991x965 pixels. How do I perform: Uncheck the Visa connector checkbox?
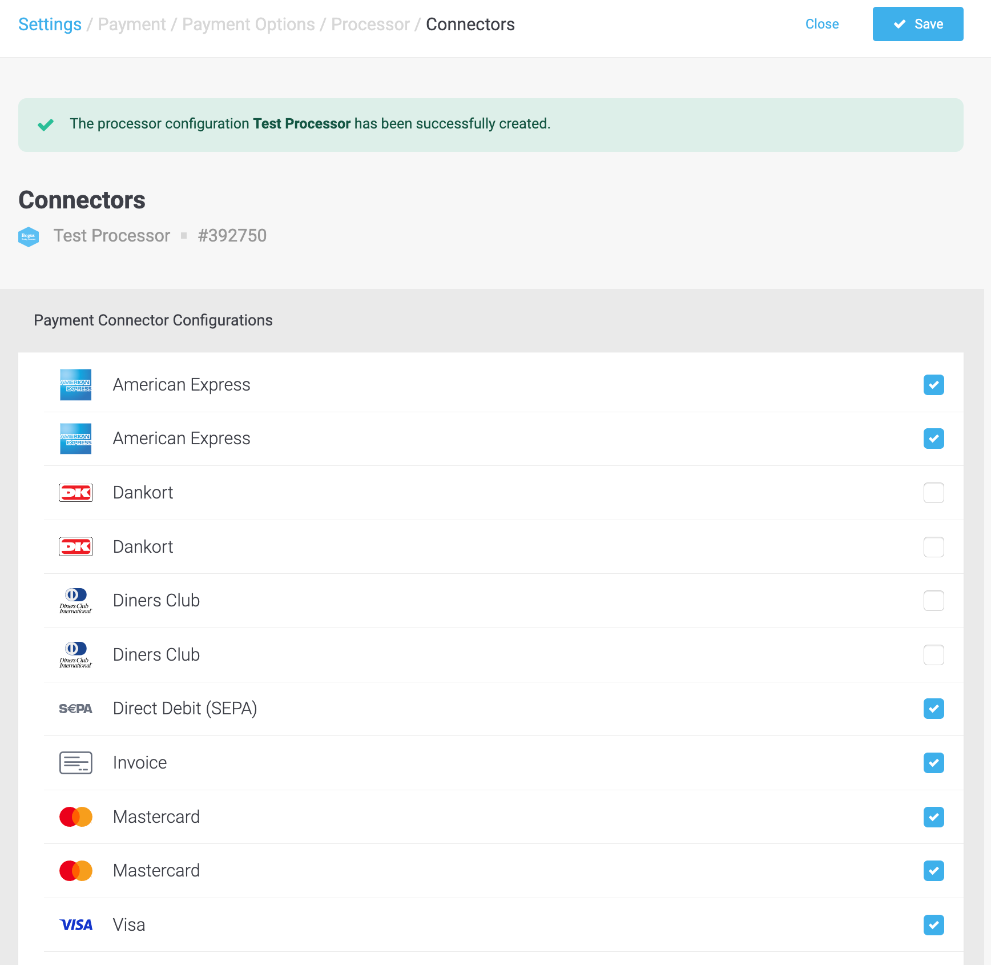[x=933, y=925]
